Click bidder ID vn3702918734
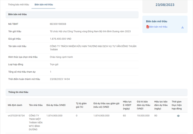Screen dimensions: 193x134 click(x=16, y=116)
